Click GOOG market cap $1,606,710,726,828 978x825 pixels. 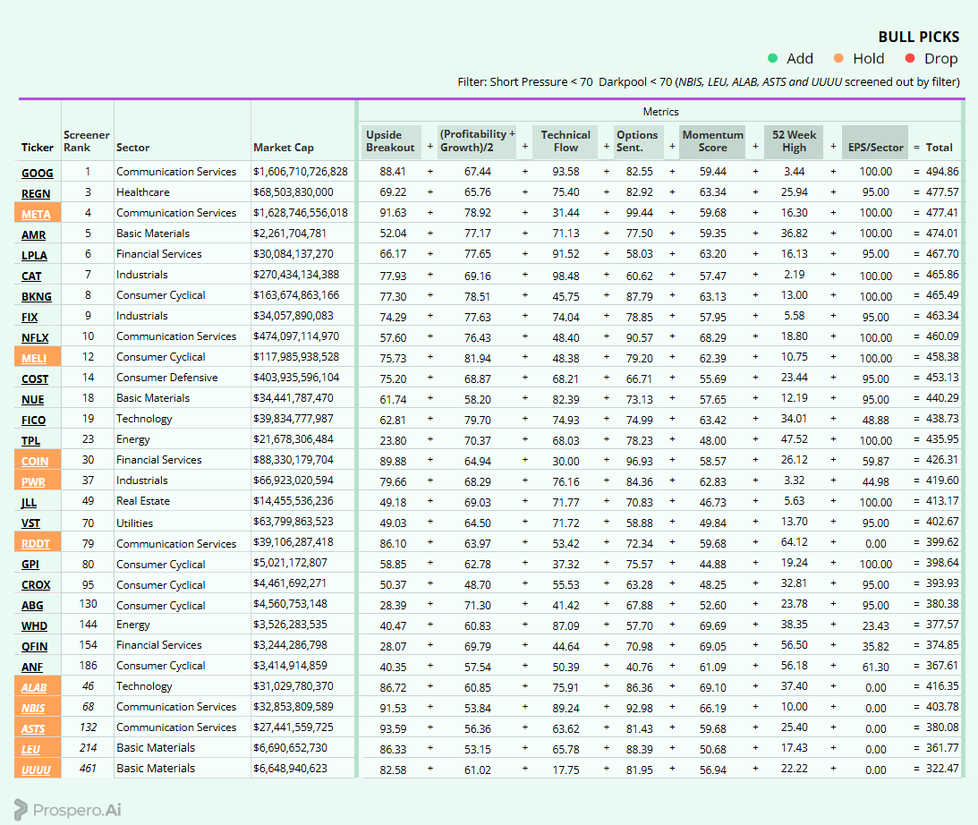pyautogui.click(x=301, y=172)
